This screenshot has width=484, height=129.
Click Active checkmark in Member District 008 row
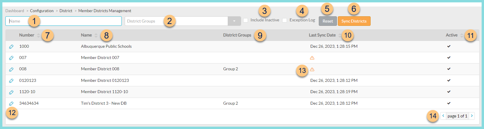tap(449, 69)
